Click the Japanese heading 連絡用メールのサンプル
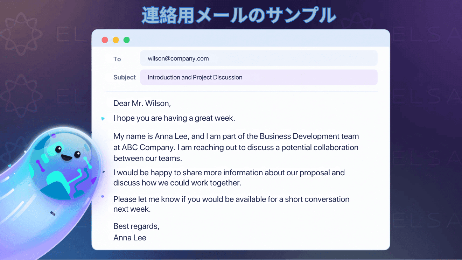 [x=239, y=16]
